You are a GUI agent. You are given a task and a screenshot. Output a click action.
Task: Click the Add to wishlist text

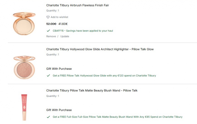click(x=59, y=17)
